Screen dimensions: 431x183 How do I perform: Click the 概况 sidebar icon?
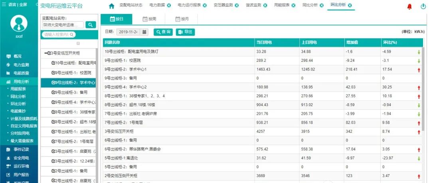click(8, 56)
